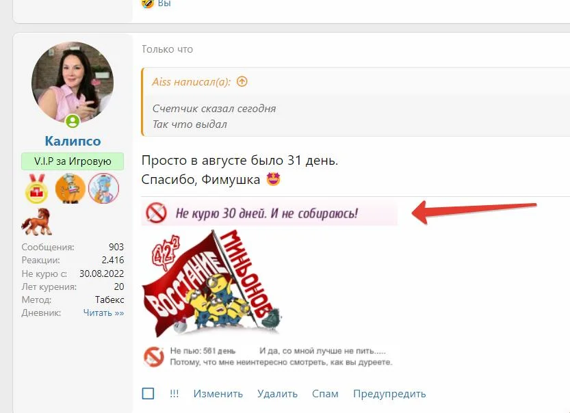Click the brown horse badge icon
Screen dimensions: 570x413
(x=37, y=222)
